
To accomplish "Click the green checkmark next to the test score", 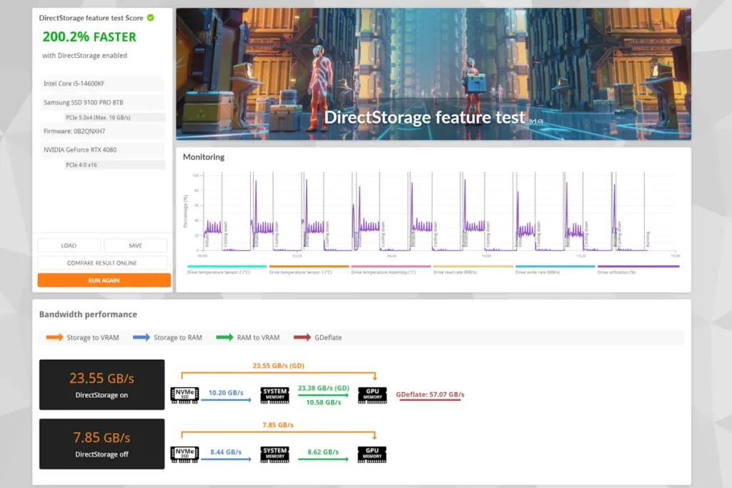I will [150, 18].
